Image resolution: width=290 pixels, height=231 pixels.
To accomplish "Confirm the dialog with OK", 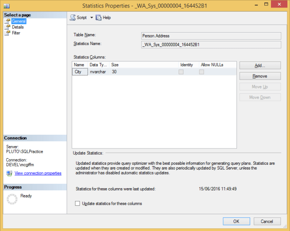I will click(x=237, y=221).
